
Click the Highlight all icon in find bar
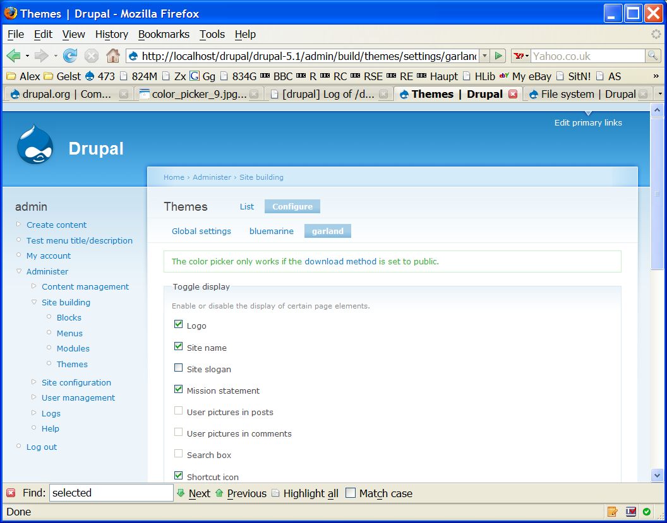pyautogui.click(x=275, y=493)
